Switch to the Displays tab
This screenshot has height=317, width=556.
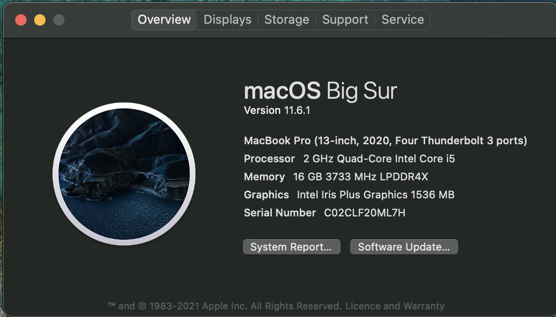227,19
